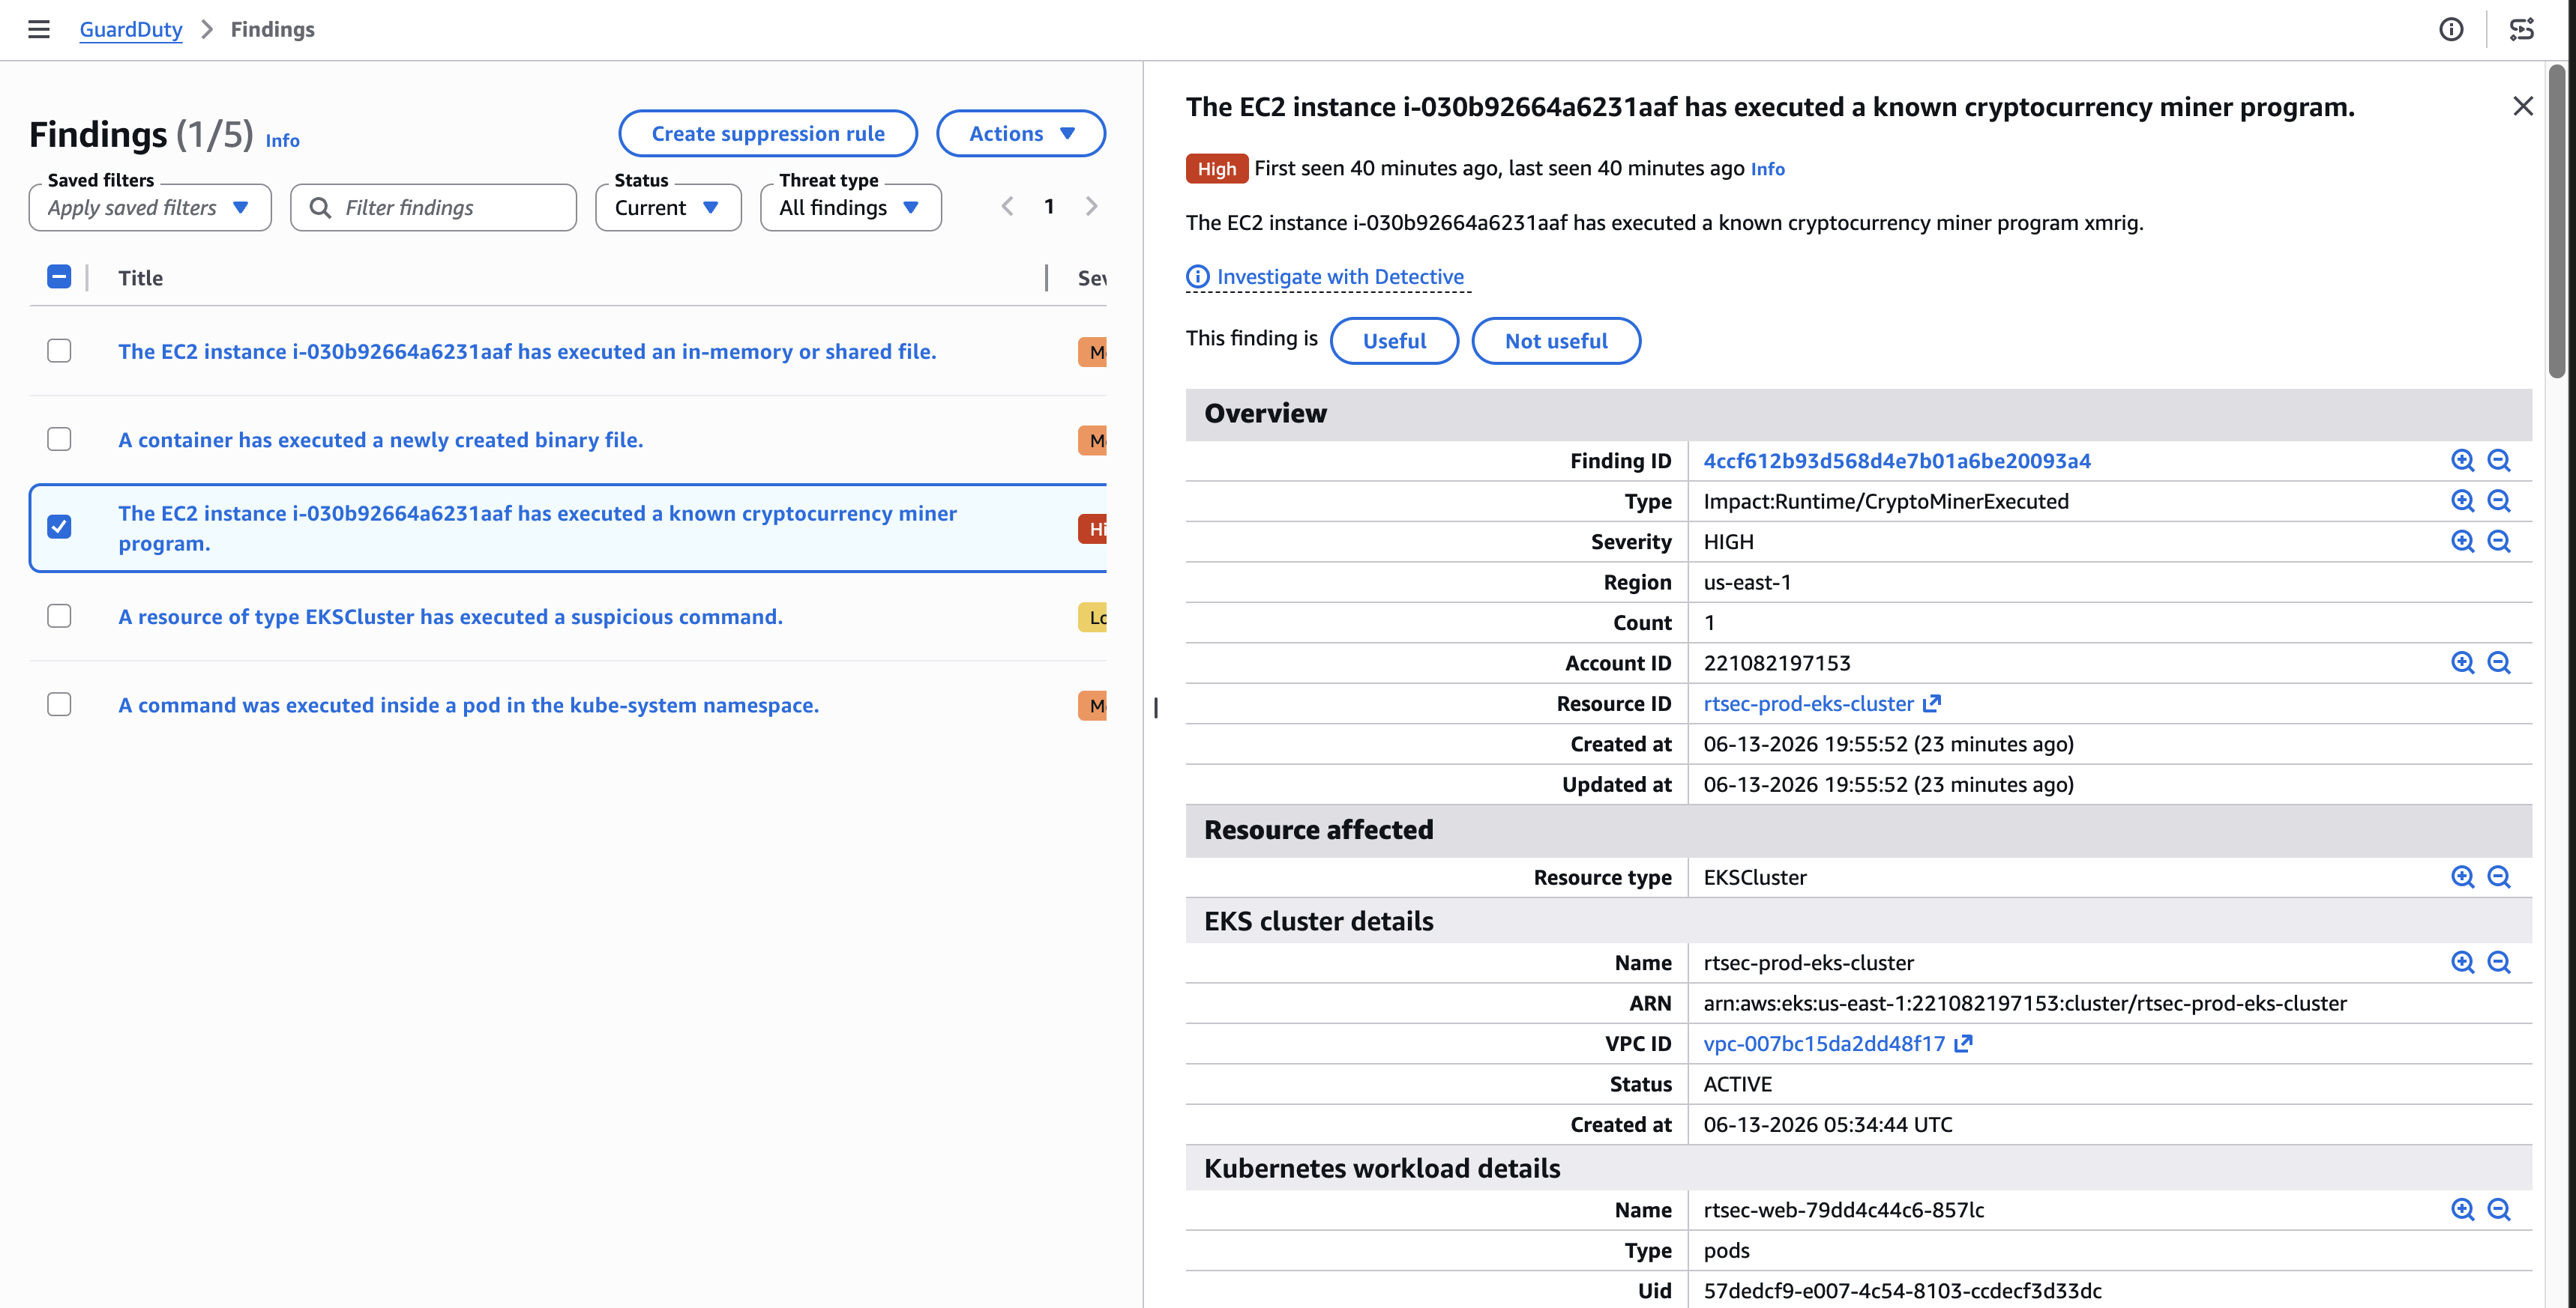The width and height of the screenshot is (2576, 1308).
Task: Click the High severity badge in details
Action: (1217, 169)
